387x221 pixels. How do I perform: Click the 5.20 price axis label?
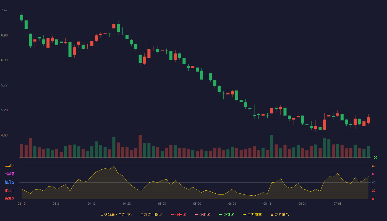tap(4, 110)
